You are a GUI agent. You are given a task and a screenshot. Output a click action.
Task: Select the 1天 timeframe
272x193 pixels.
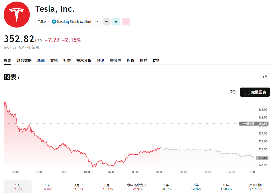(17, 186)
